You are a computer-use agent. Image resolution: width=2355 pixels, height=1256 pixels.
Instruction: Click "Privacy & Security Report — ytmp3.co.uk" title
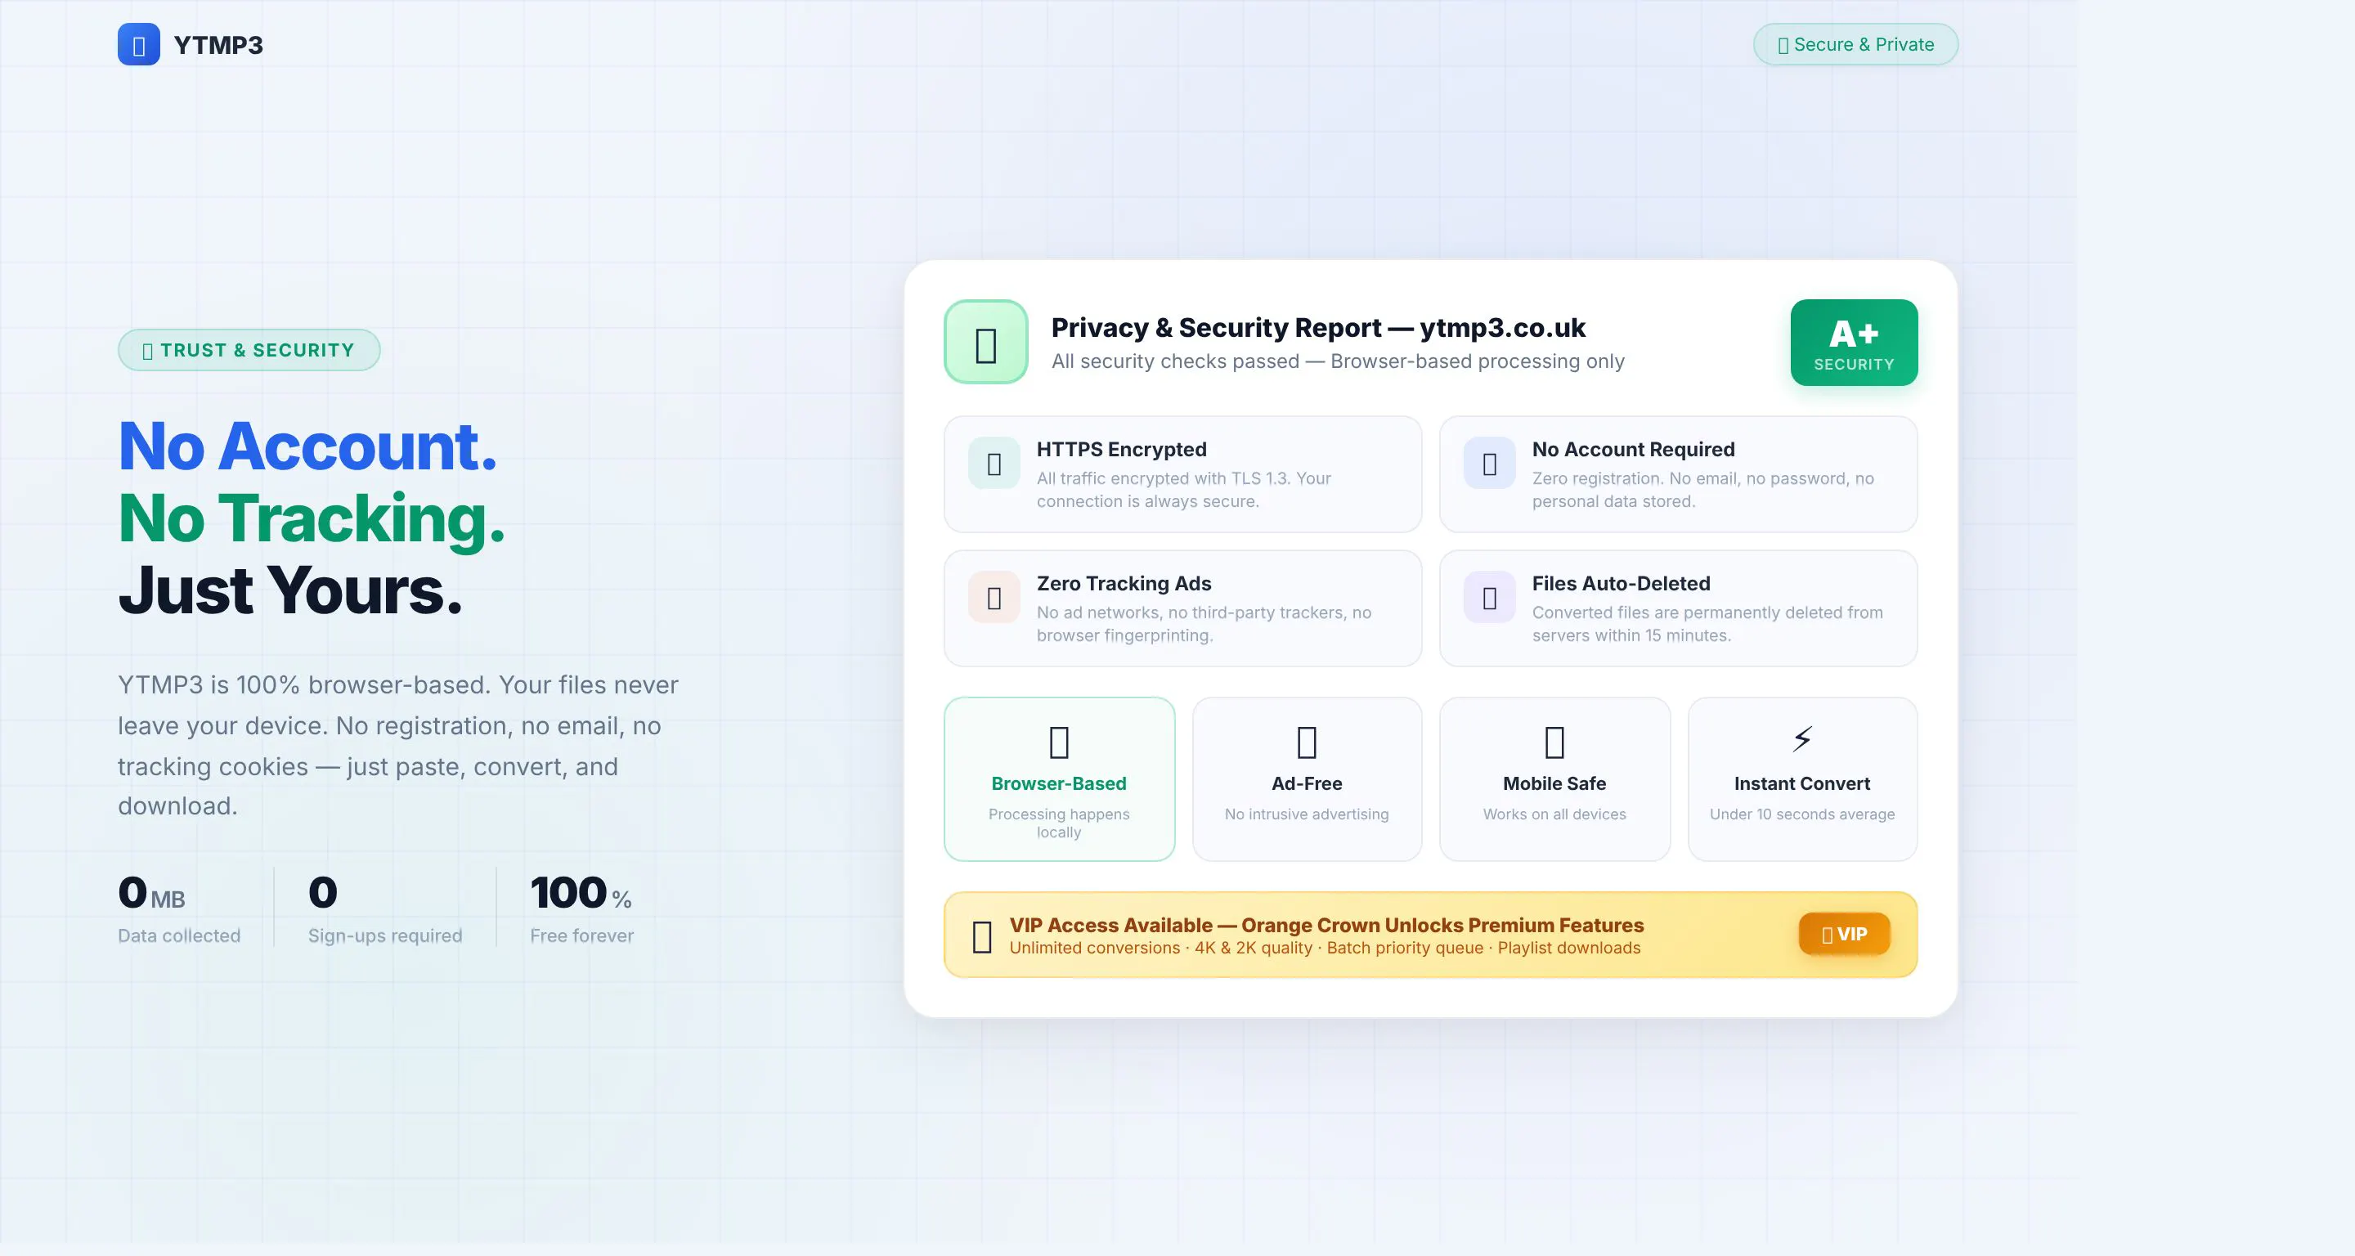[x=1318, y=327]
